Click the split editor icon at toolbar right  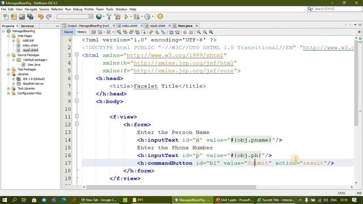tap(359, 32)
